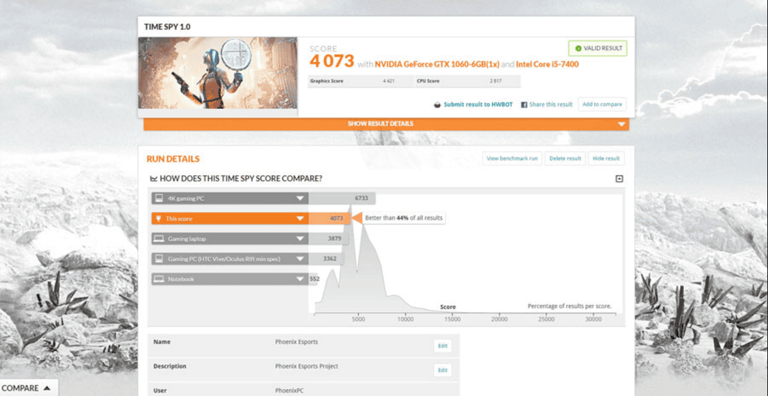Click the green Valid Result check icon
Screen dimensions: 768x396
[578, 48]
